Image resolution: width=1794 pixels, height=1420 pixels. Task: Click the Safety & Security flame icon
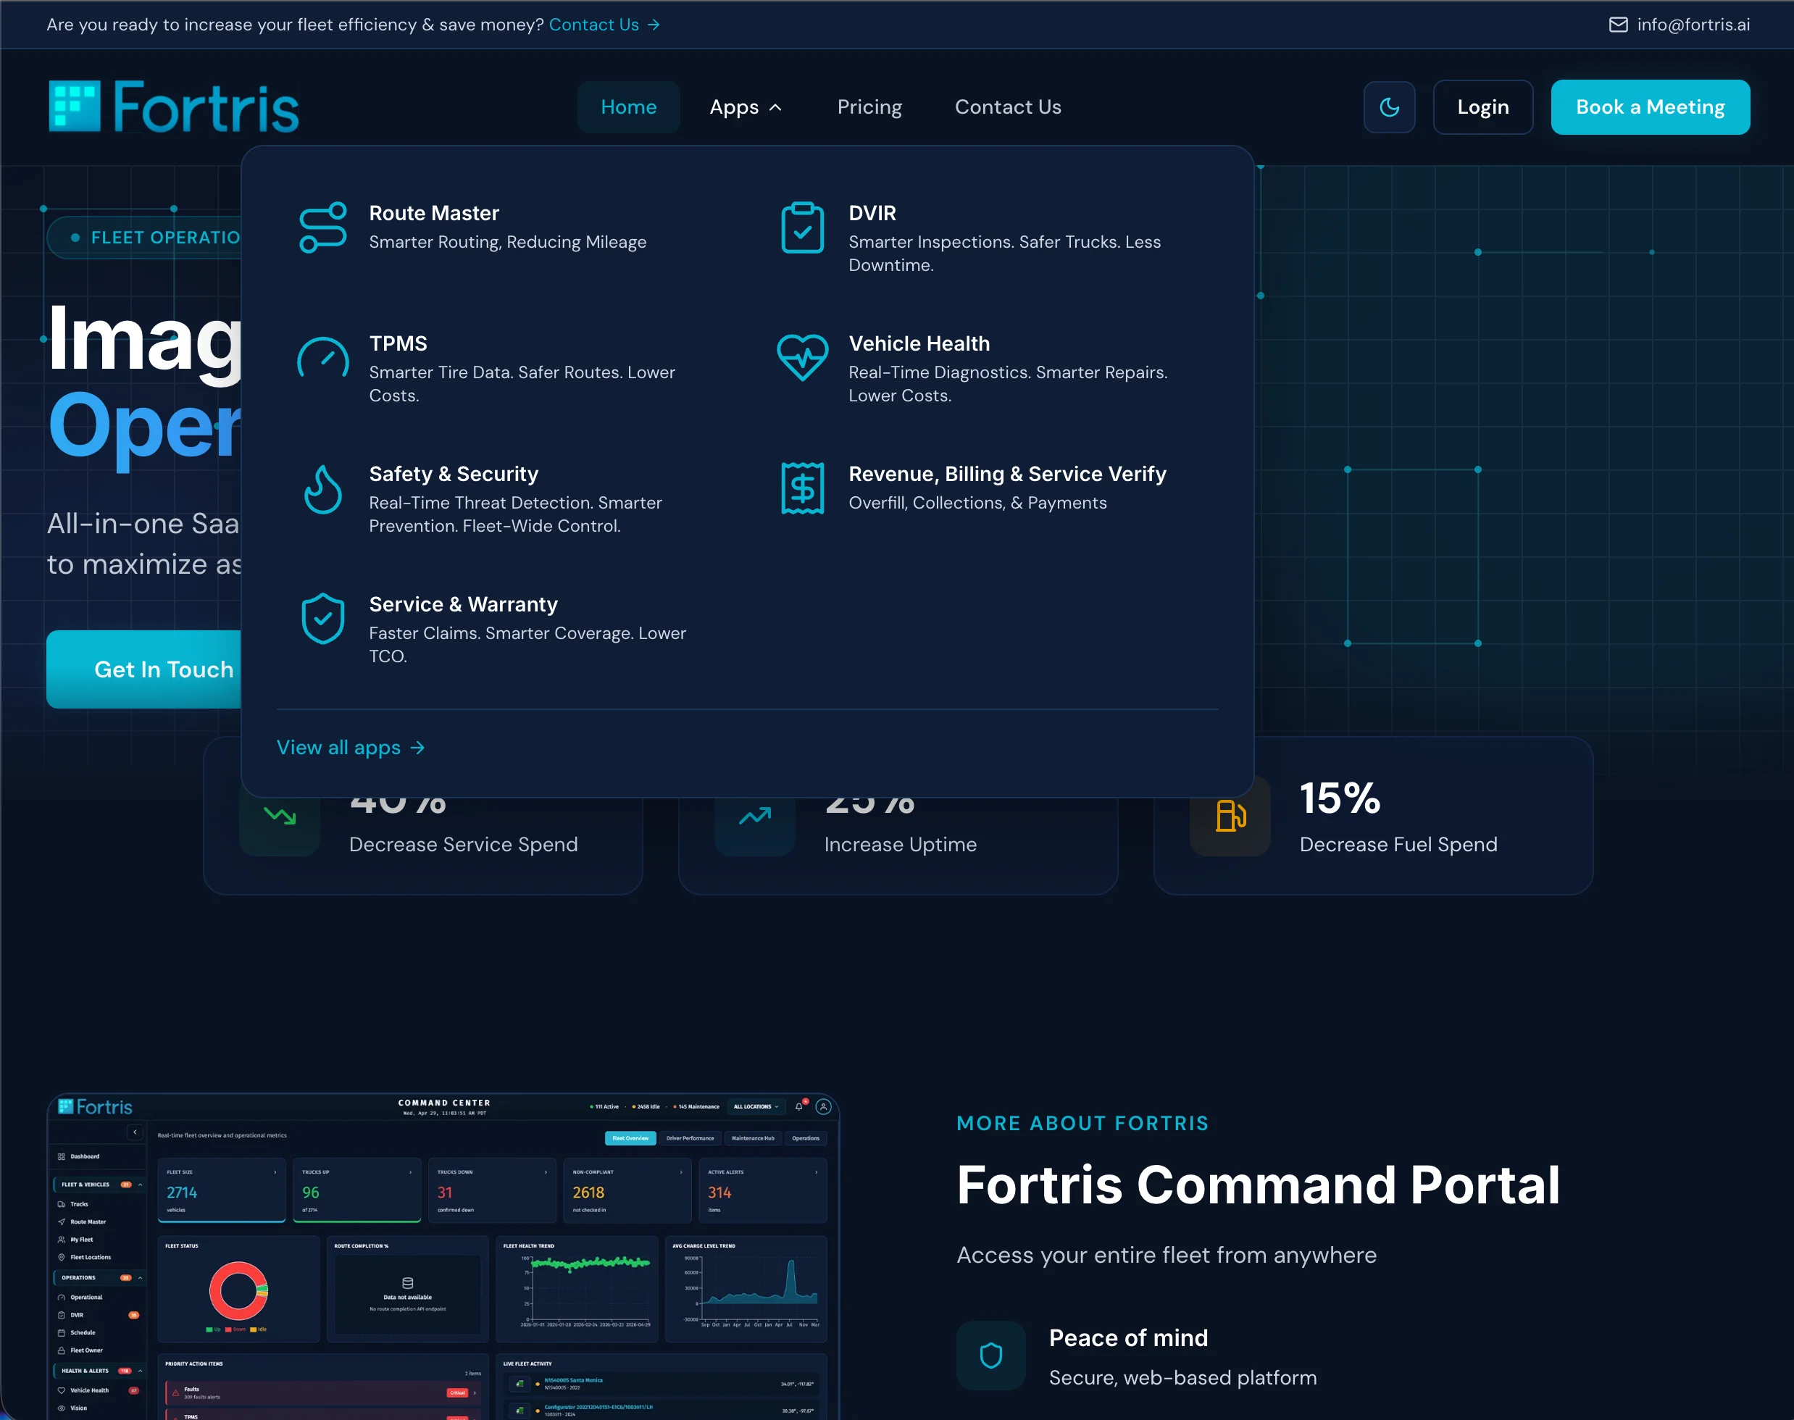tap(322, 489)
